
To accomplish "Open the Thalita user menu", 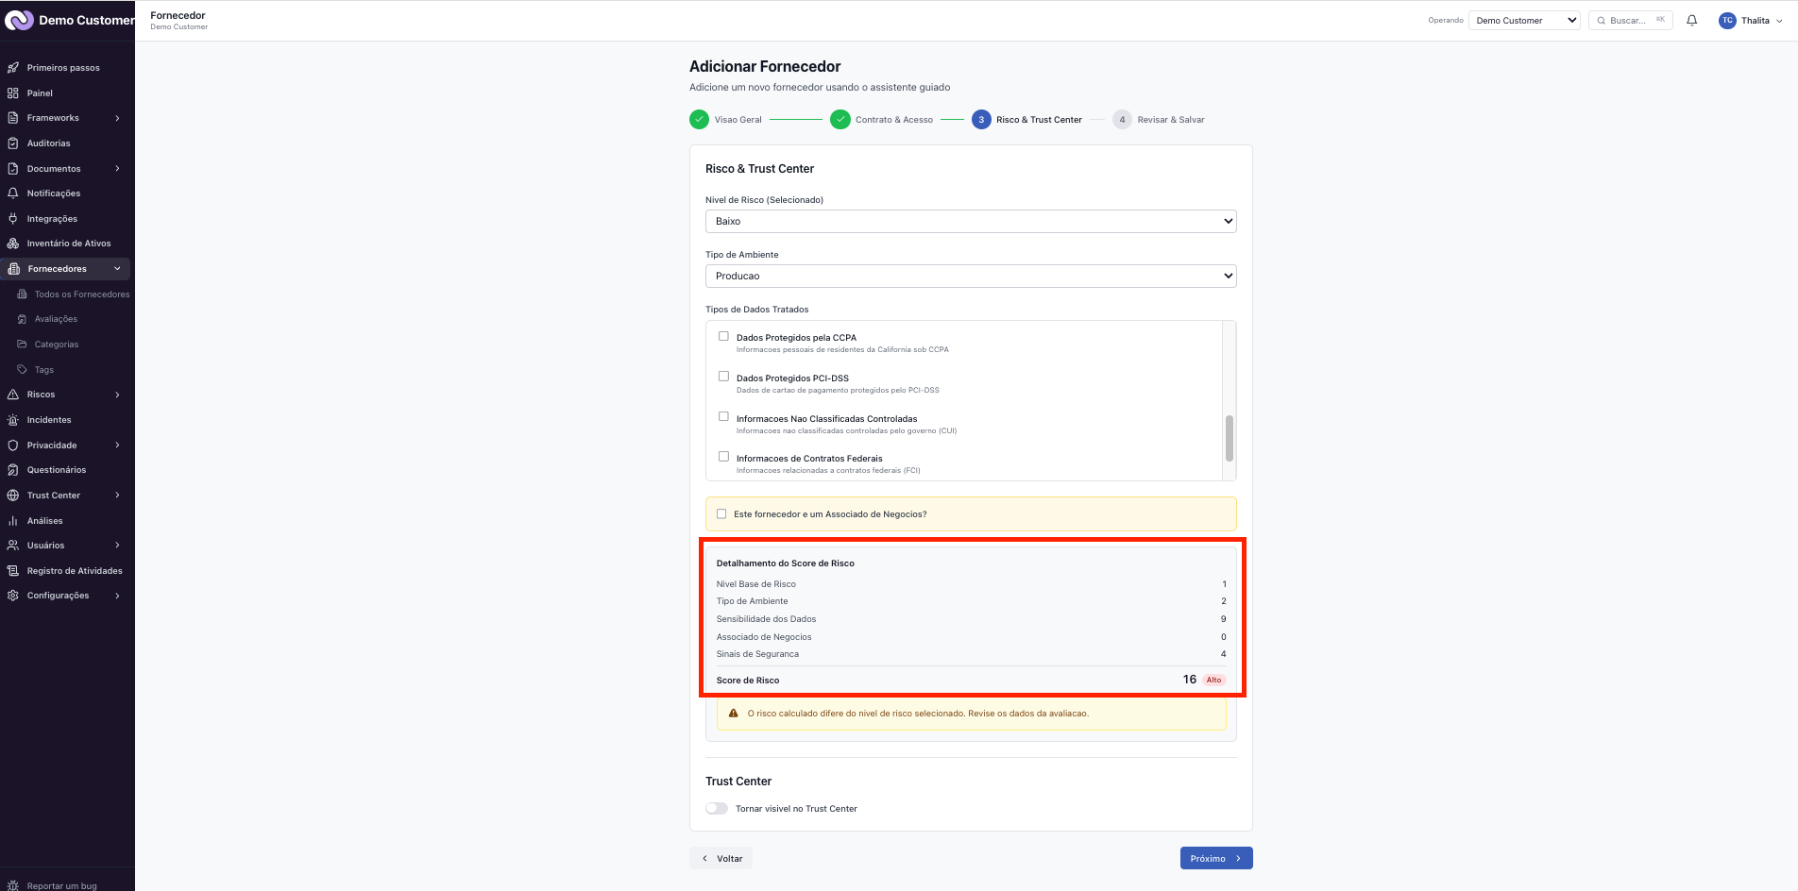I will tap(1752, 21).
